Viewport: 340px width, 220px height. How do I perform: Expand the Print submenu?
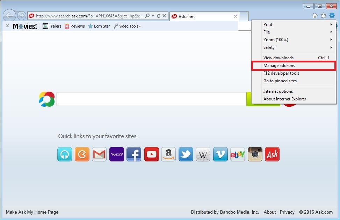click(x=294, y=24)
